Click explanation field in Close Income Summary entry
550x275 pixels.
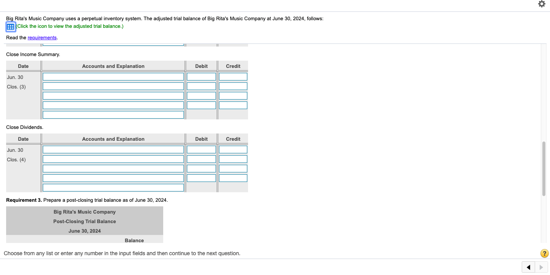113,115
